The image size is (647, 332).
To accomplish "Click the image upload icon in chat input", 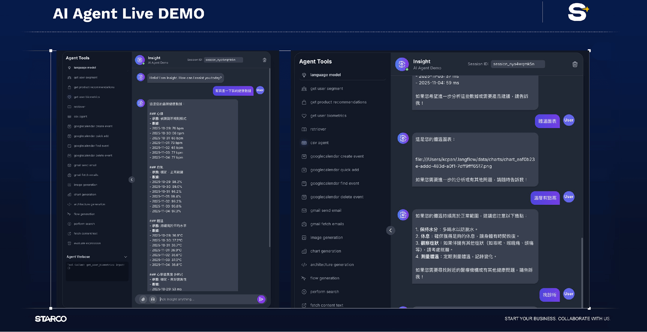I will coord(153,299).
